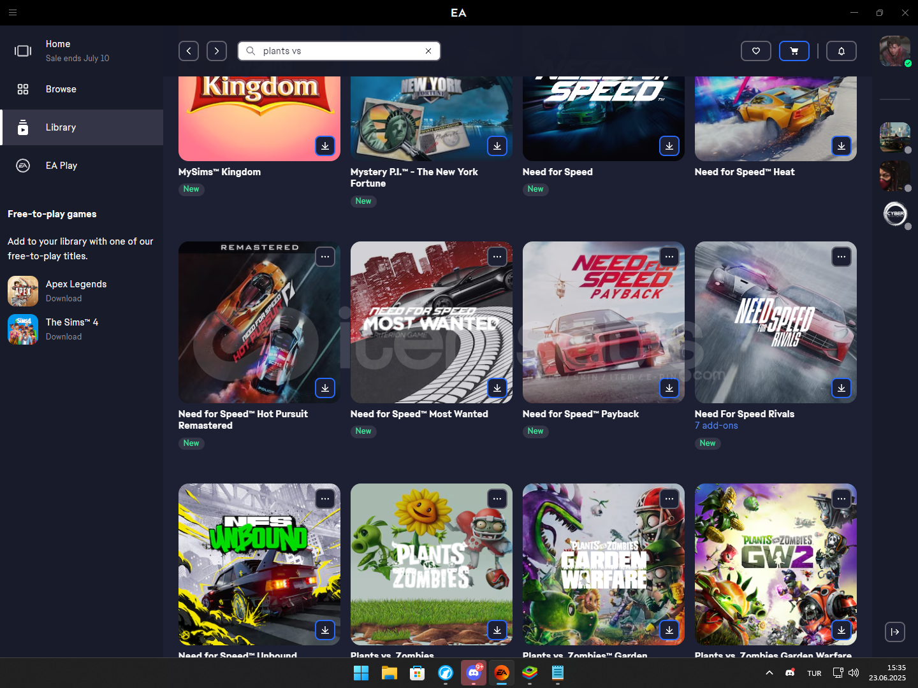This screenshot has height=688, width=918.
Task: Open Windows Start menu
Action: pyautogui.click(x=361, y=673)
